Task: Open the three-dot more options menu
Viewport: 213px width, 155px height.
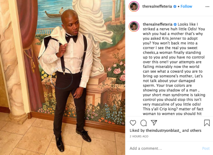Action: (x=207, y=6)
